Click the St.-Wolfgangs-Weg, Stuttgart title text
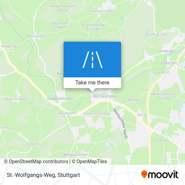 [x=43, y=175]
